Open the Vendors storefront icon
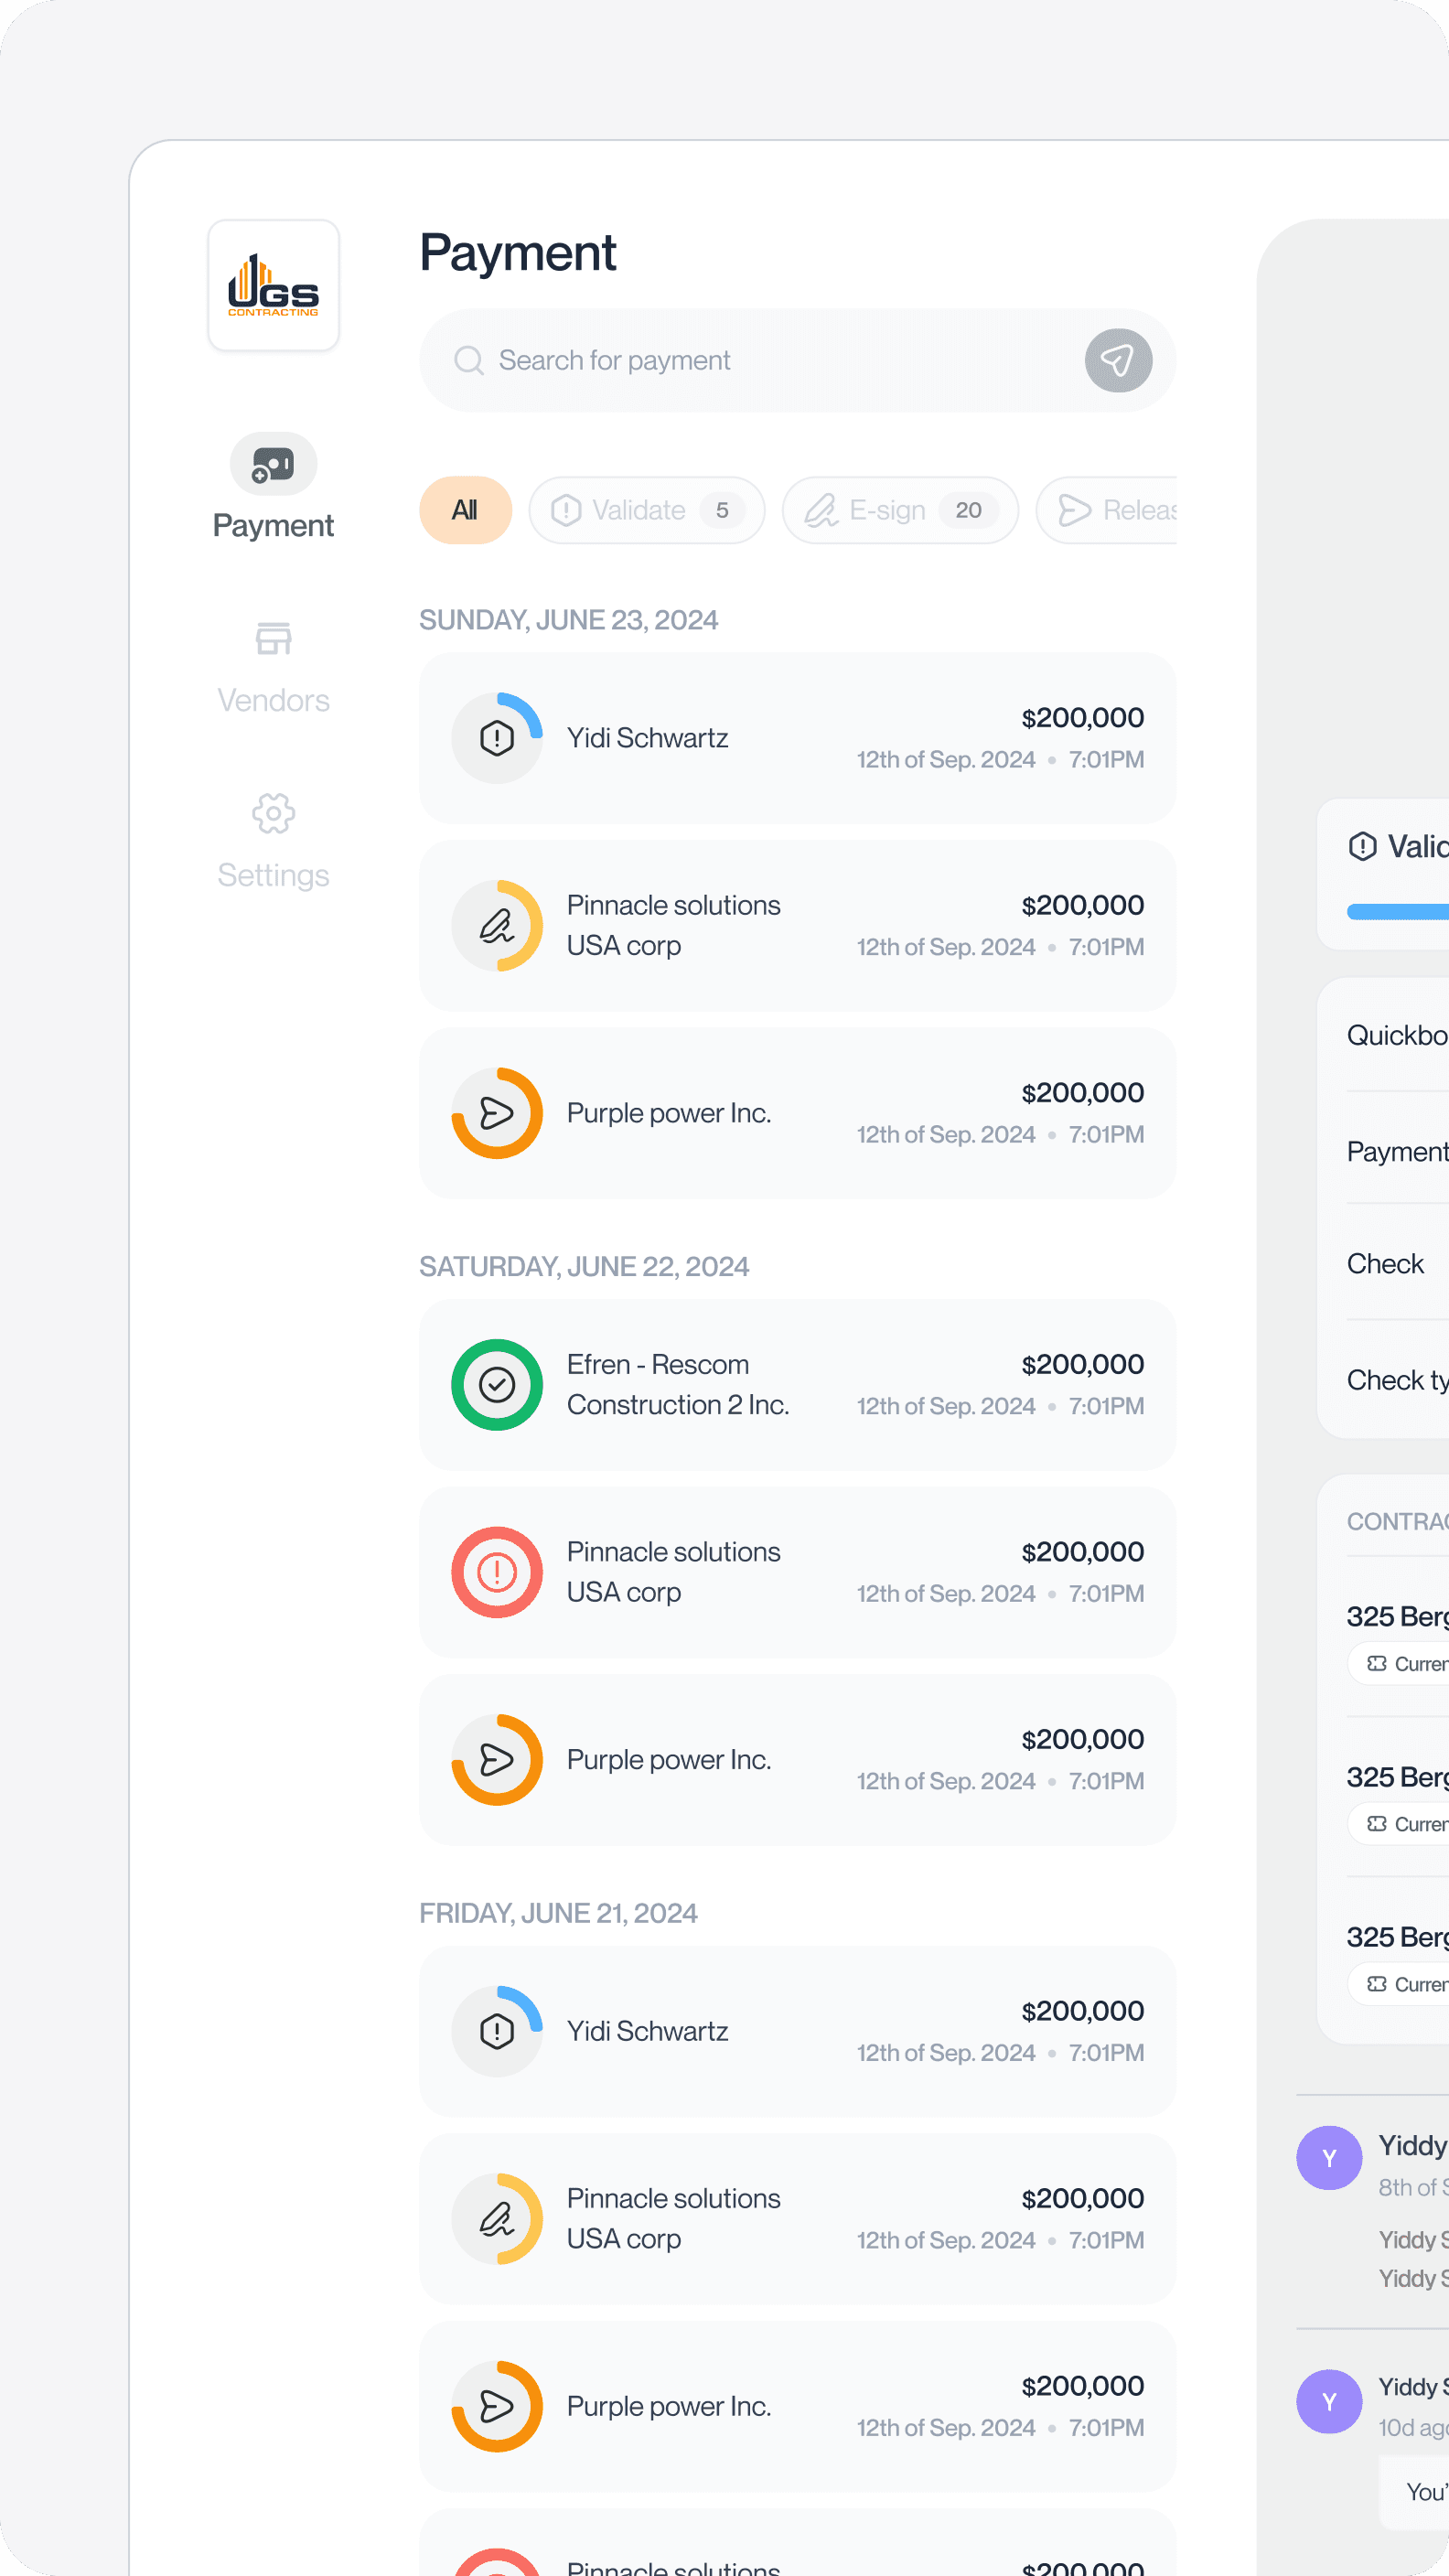Viewport: 1449px width, 2576px height. tap(273, 639)
